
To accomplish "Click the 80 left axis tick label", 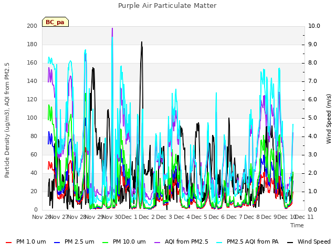I will 34,136.
